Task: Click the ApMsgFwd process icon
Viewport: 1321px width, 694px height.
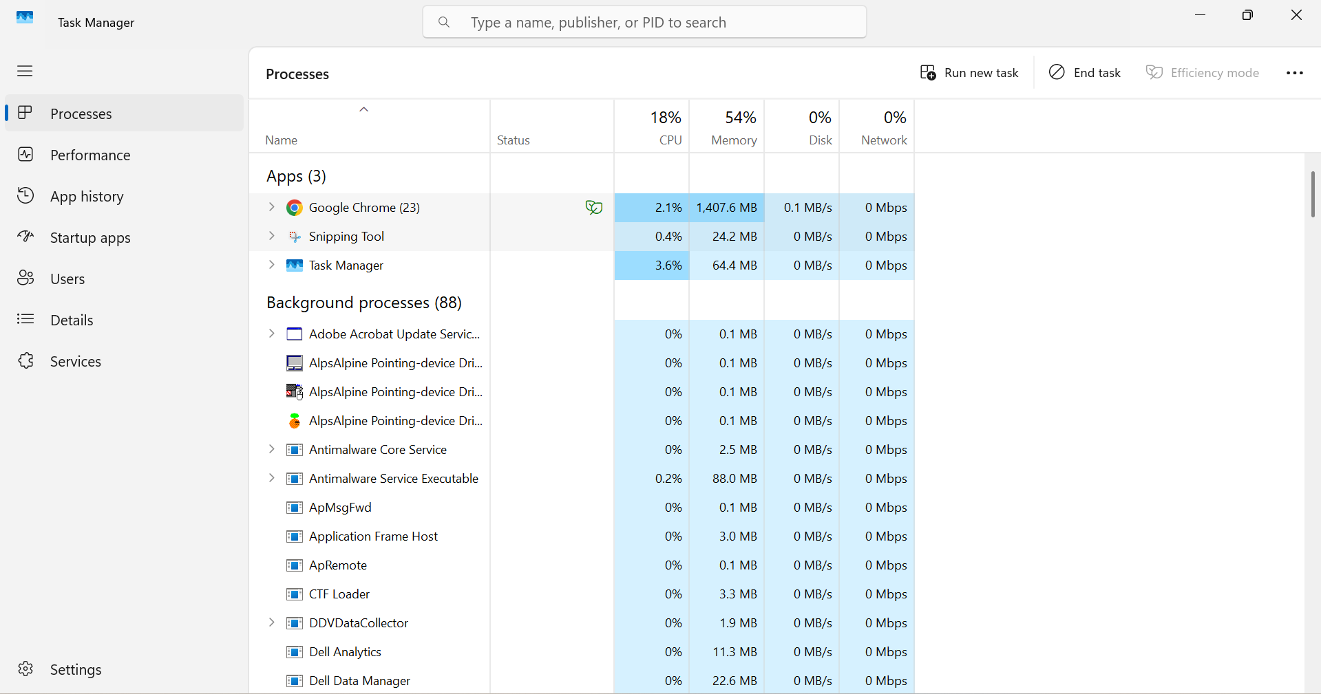Action: click(295, 508)
